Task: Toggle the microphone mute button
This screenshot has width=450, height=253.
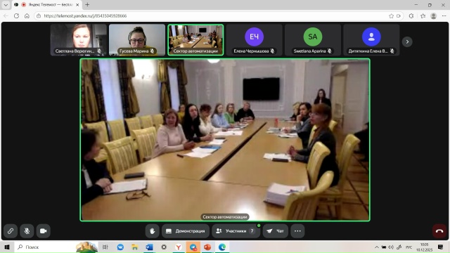Action: pos(27,231)
